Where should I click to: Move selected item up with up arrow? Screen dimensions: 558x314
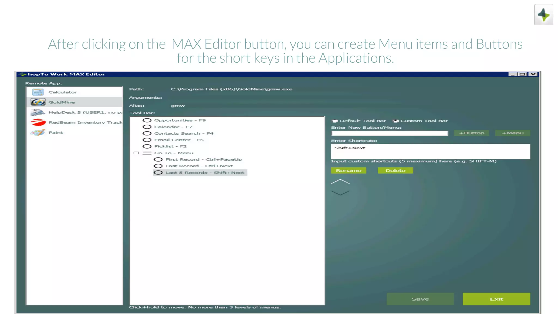pos(340,182)
